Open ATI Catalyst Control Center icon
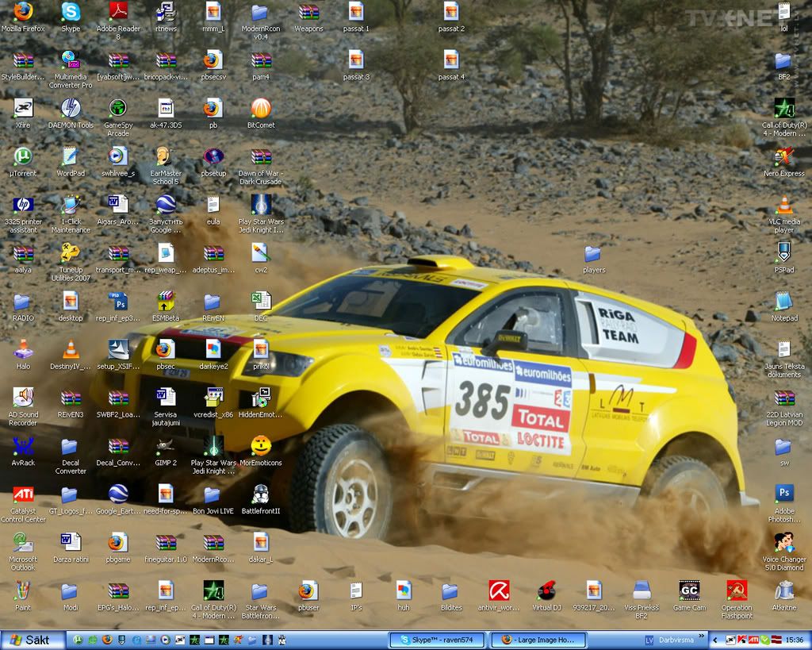The height and width of the screenshot is (650, 812). click(x=23, y=503)
